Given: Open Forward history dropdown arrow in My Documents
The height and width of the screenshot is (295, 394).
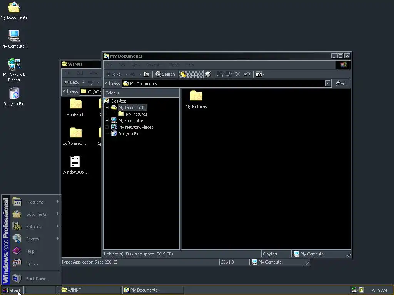Looking at the screenshot, I should point(140,75).
